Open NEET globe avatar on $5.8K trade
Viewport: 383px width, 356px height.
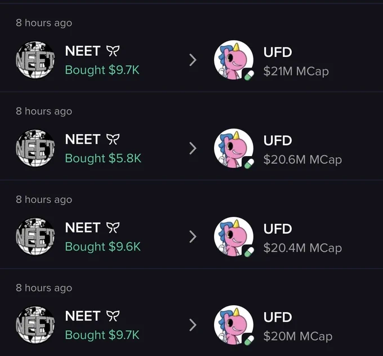tap(35, 148)
